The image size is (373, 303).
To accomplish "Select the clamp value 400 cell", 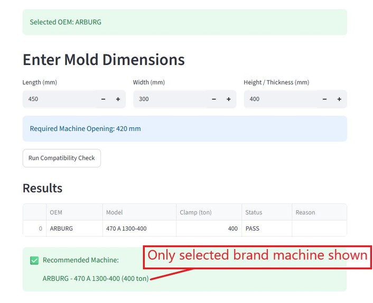I will 209,228.
